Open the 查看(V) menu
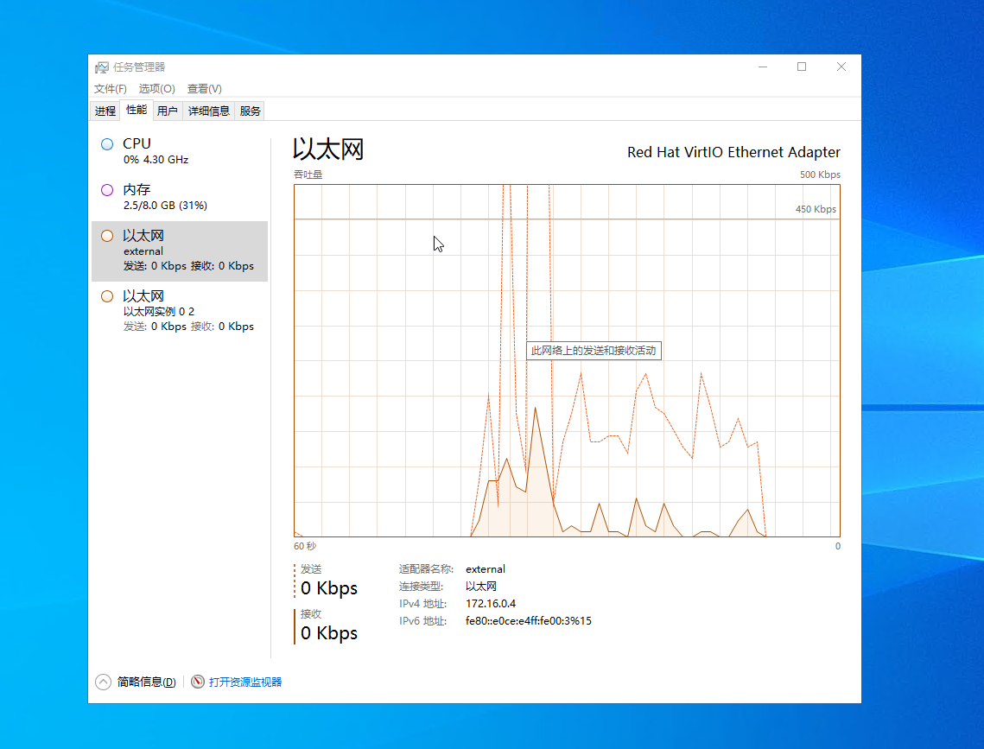Screen dimensions: 984x749 (204, 89)
